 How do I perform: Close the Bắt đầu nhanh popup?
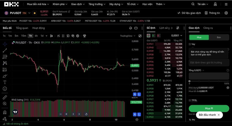coord(219,115)
